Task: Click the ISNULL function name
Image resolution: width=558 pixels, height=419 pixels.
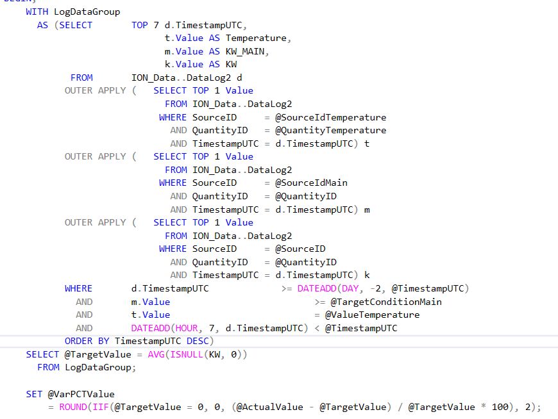Action: (x=187, y=354)
